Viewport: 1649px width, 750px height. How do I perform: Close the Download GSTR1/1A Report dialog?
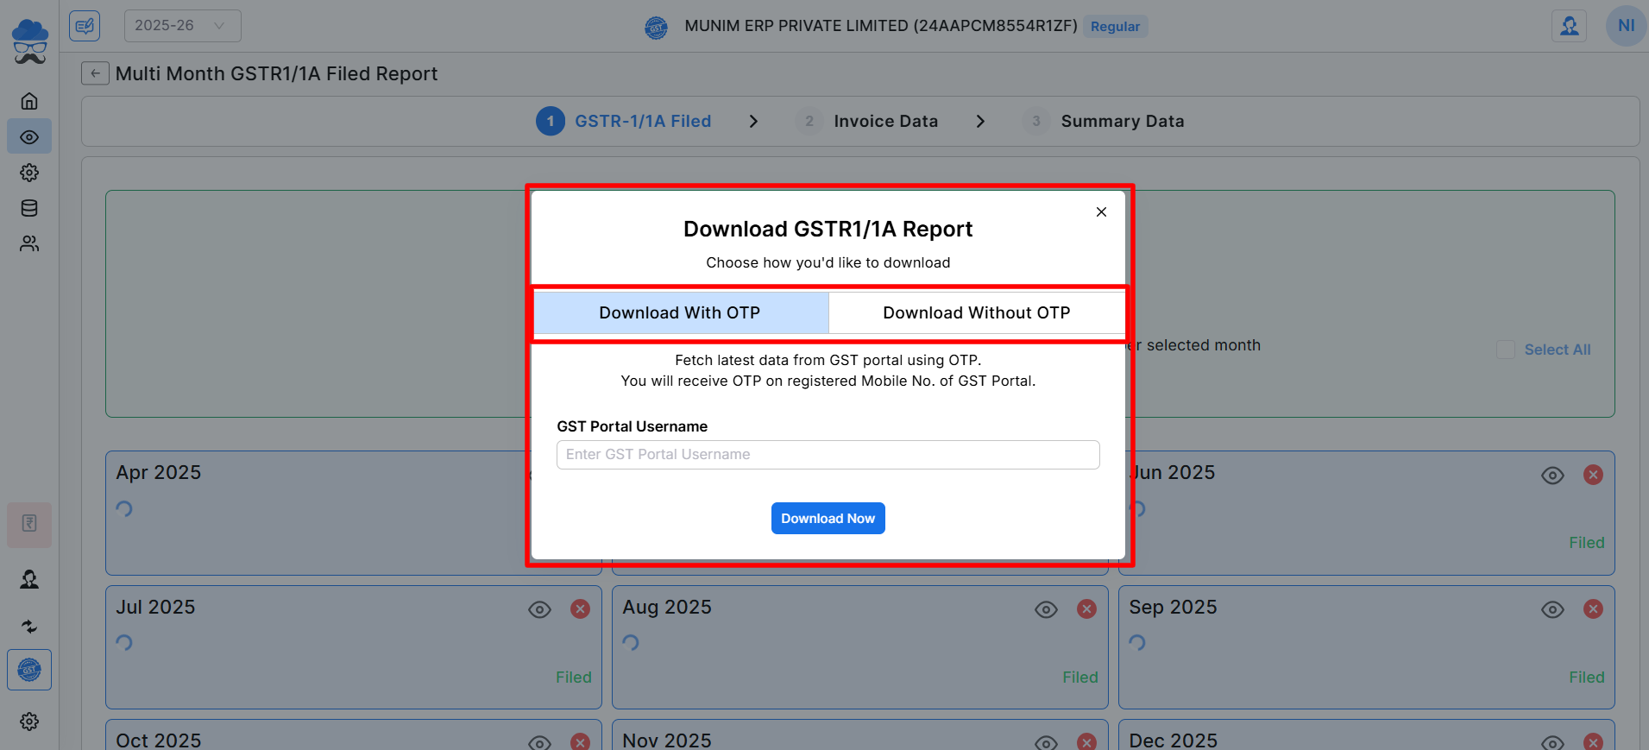pyautogui.click(x=1101, y=212)
